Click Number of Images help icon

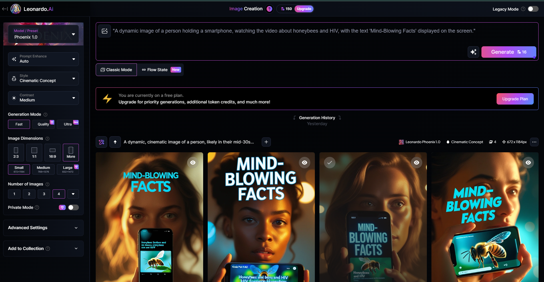[x=47, y=184]
